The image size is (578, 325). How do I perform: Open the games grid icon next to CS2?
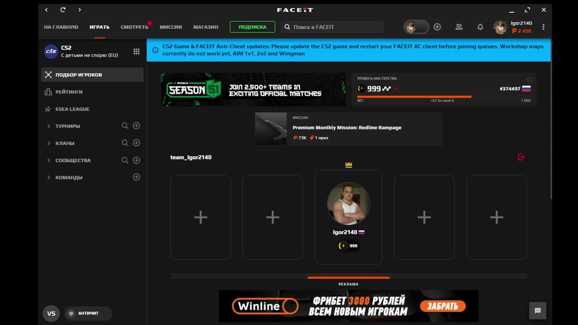point(136,51)
